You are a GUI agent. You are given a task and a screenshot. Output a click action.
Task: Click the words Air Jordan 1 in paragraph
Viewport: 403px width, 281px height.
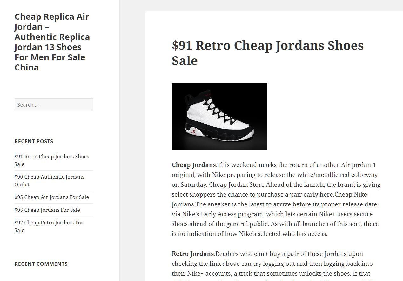(x=359, y=165)
